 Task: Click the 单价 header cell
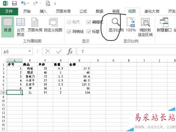[x=45, y=65]
